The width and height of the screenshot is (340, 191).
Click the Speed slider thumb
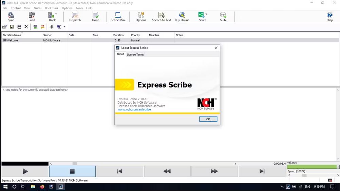coord(304,175)
